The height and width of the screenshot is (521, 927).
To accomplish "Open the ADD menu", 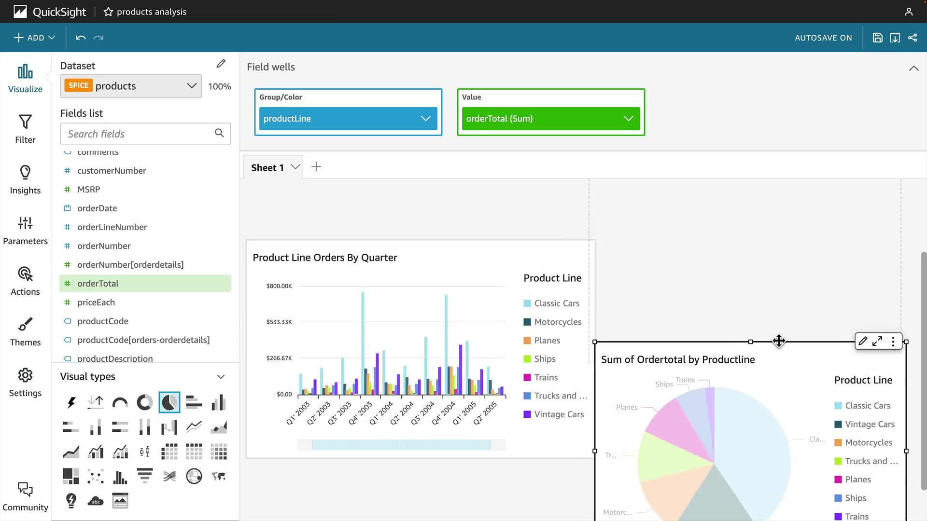I will point(34,38).
